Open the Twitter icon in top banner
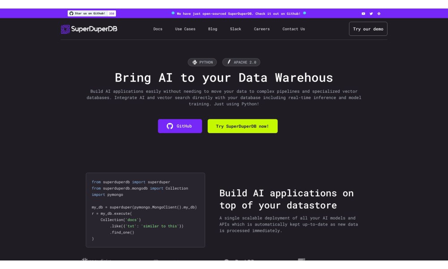448x269 pixels. point(371,13)
